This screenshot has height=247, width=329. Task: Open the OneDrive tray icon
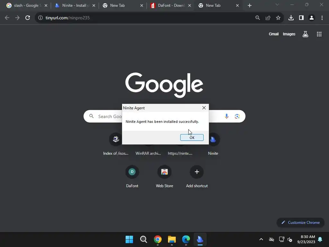271,239
